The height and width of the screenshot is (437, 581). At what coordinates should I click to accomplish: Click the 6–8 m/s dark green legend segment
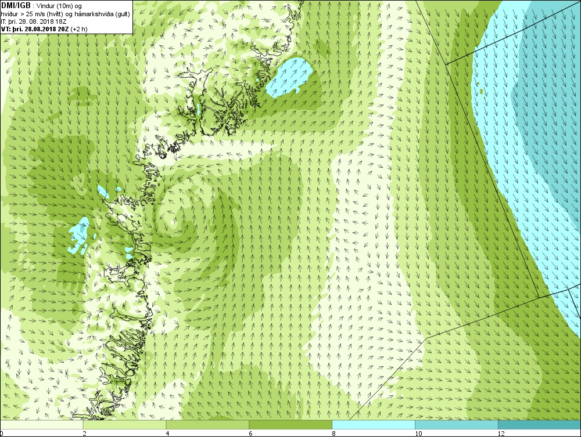tap(290, 424)
